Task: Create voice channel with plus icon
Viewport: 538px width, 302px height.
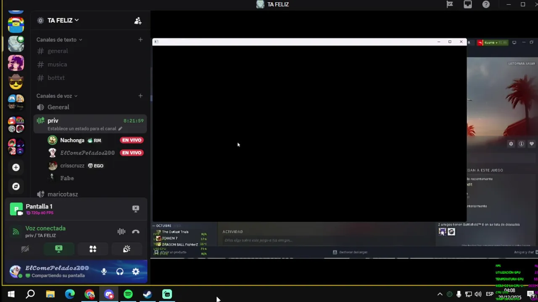Action: click(140, 96)
